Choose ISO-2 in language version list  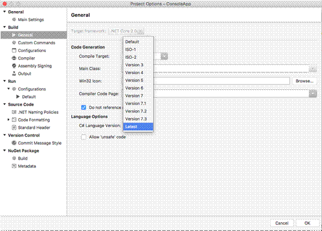click(x=138, y=57)
